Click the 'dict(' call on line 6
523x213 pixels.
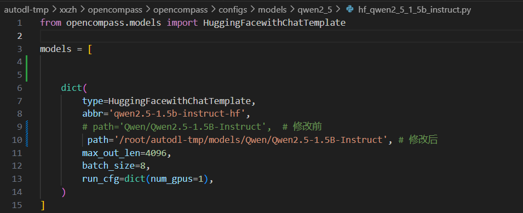[x=74, y=88]
